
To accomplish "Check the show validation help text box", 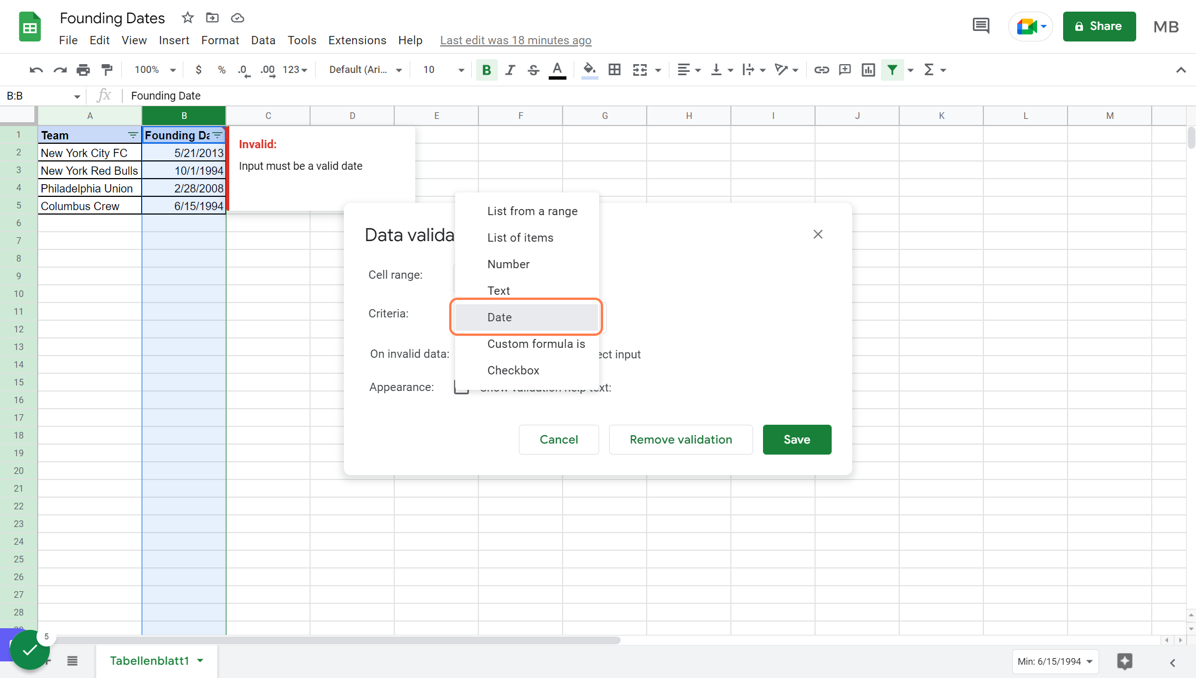I will point(461,387).
